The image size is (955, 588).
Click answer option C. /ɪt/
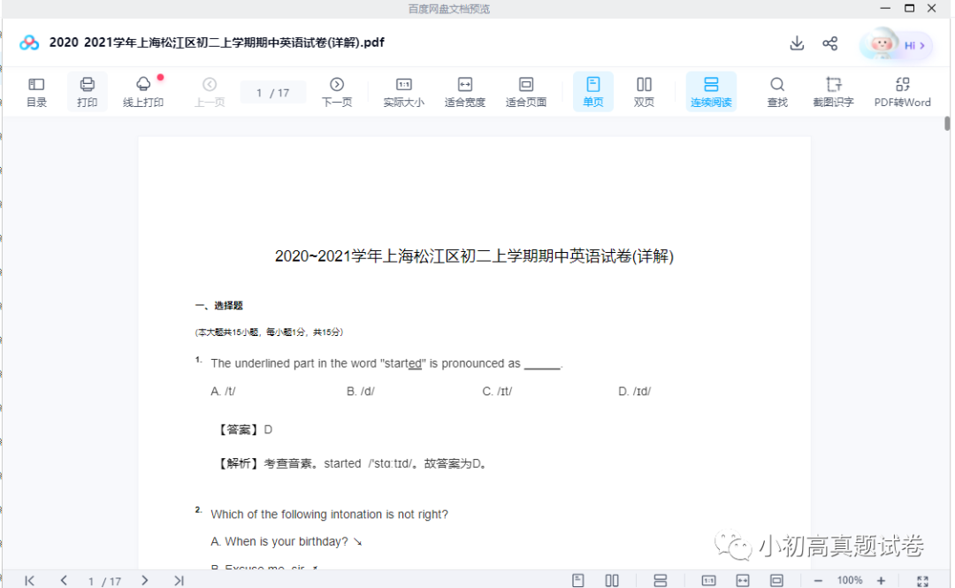(x=497, y=391)
